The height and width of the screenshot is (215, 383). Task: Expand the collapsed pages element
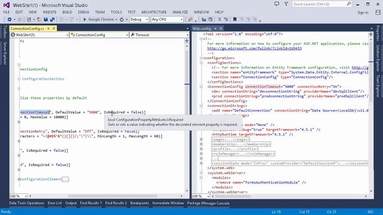[201, 139]
